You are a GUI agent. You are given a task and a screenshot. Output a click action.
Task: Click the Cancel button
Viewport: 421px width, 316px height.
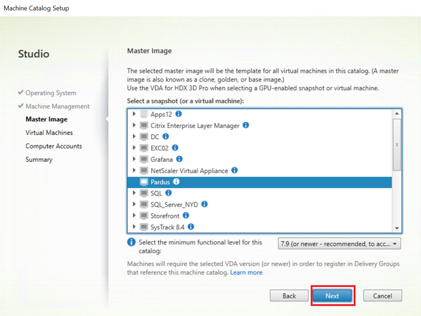[382, 296]
